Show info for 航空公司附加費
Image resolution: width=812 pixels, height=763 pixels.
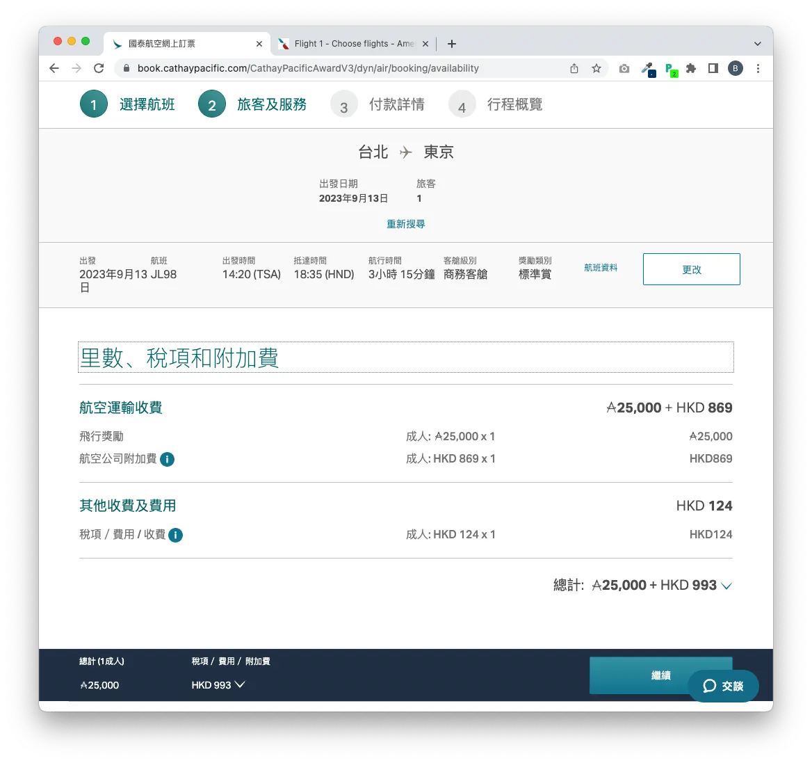[x=168, y=460]
